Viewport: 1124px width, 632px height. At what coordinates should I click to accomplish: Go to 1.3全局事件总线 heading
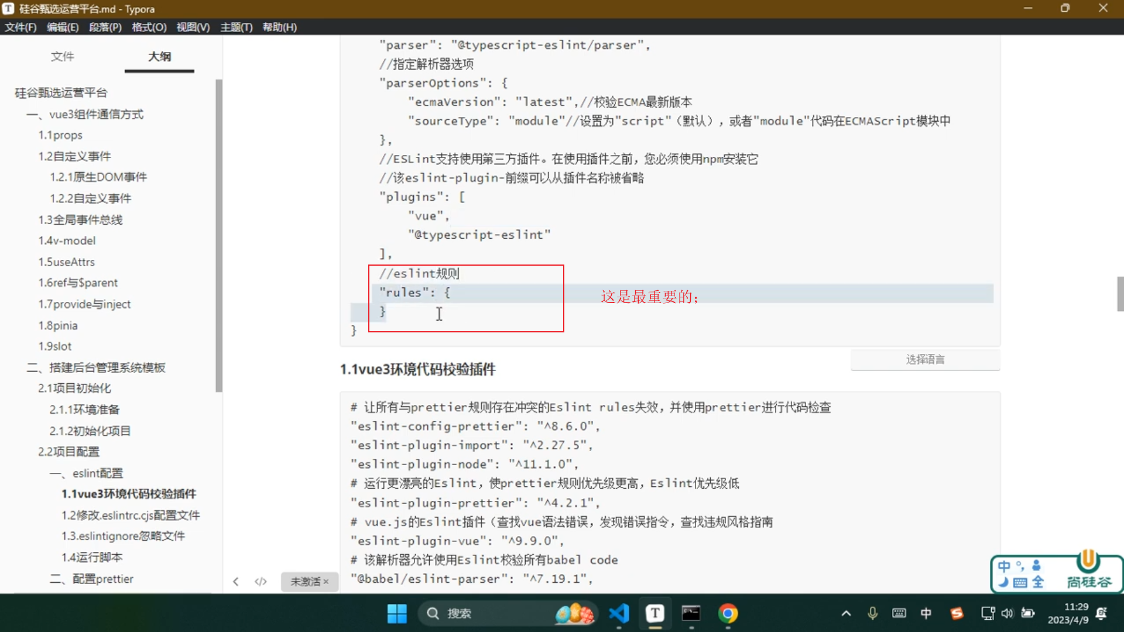81,219
